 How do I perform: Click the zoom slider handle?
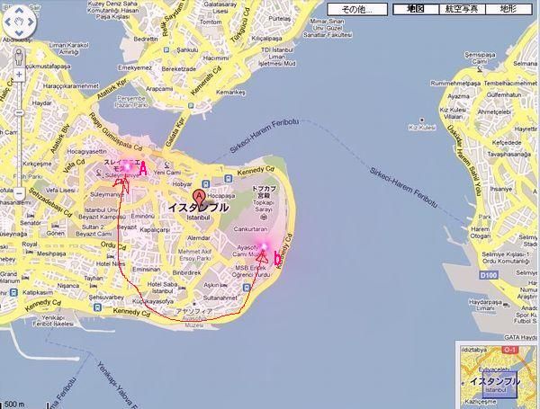(19, 112)
